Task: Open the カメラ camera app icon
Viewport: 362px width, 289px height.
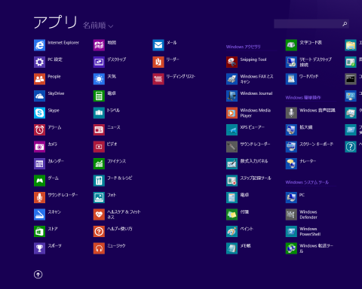Action: [39, 147]
